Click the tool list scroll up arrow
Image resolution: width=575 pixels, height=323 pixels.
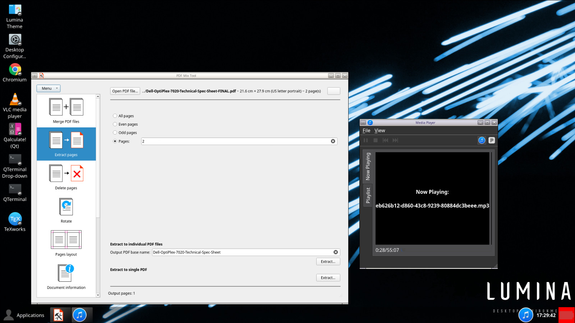(98, 97)
